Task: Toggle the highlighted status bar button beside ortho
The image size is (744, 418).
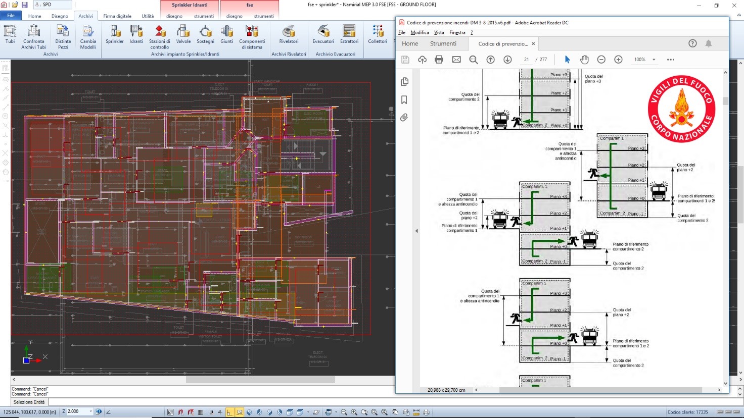Action: point(240,412)
